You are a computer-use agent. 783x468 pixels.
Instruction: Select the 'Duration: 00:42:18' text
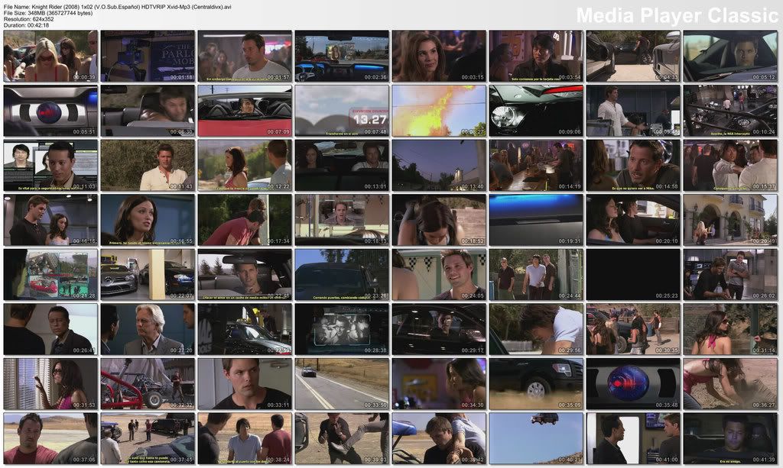pos(26,25)
